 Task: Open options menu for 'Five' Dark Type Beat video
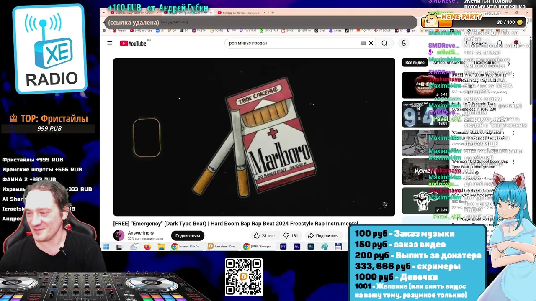click(x=513, y=75)
